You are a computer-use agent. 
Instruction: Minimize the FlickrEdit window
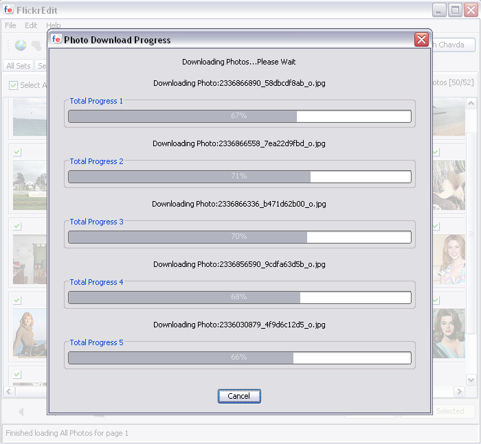click(x=439, y=10)
